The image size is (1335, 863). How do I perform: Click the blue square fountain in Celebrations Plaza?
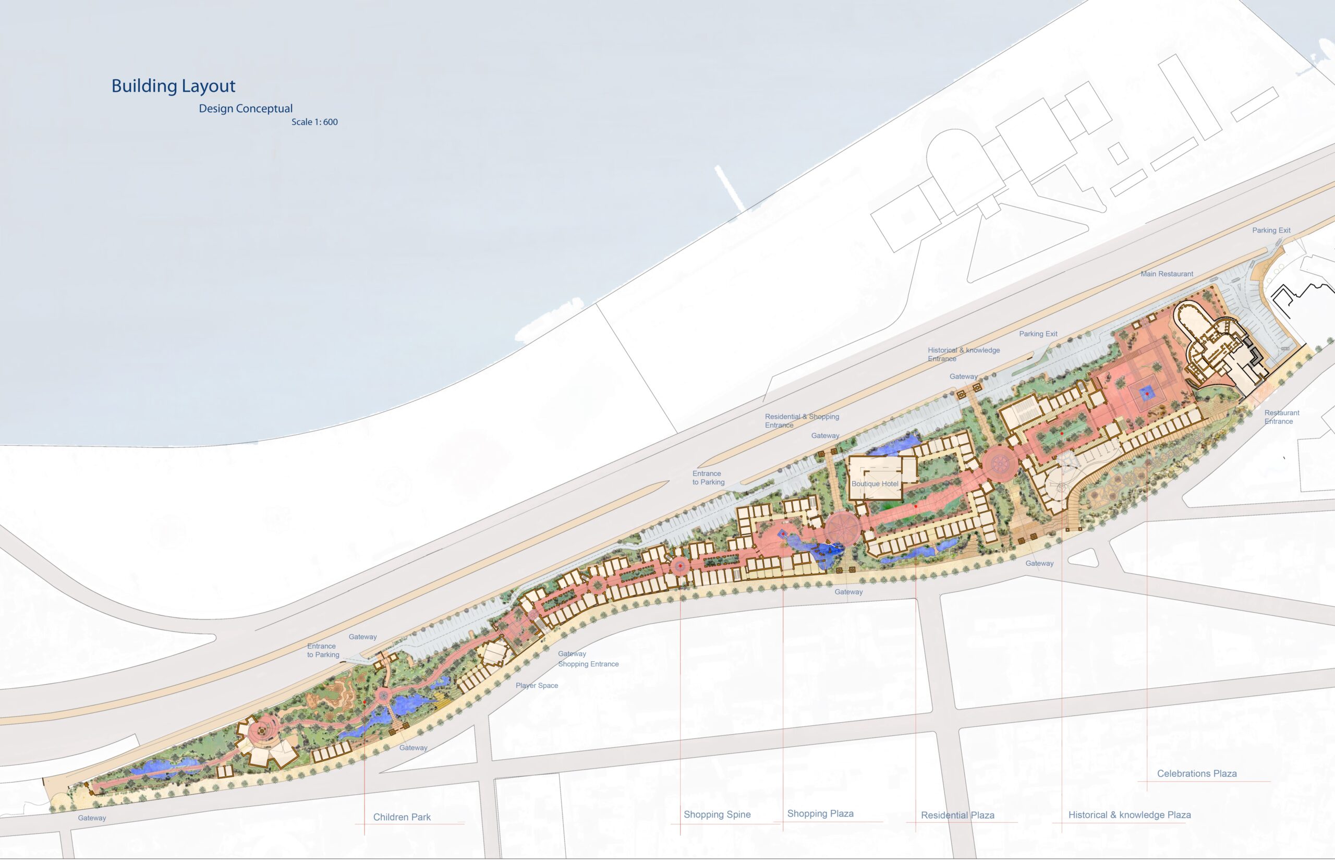[1147, 394]
